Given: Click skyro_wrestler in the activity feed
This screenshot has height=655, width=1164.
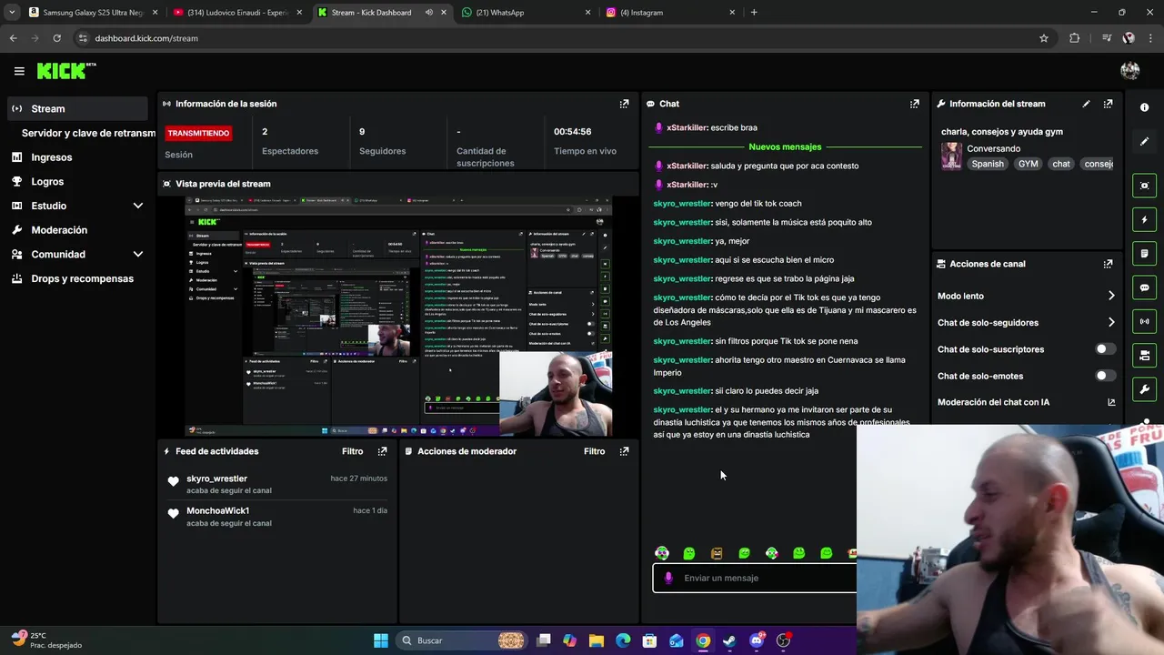Looking at the screenshot, I should click(x=216, y=479).
